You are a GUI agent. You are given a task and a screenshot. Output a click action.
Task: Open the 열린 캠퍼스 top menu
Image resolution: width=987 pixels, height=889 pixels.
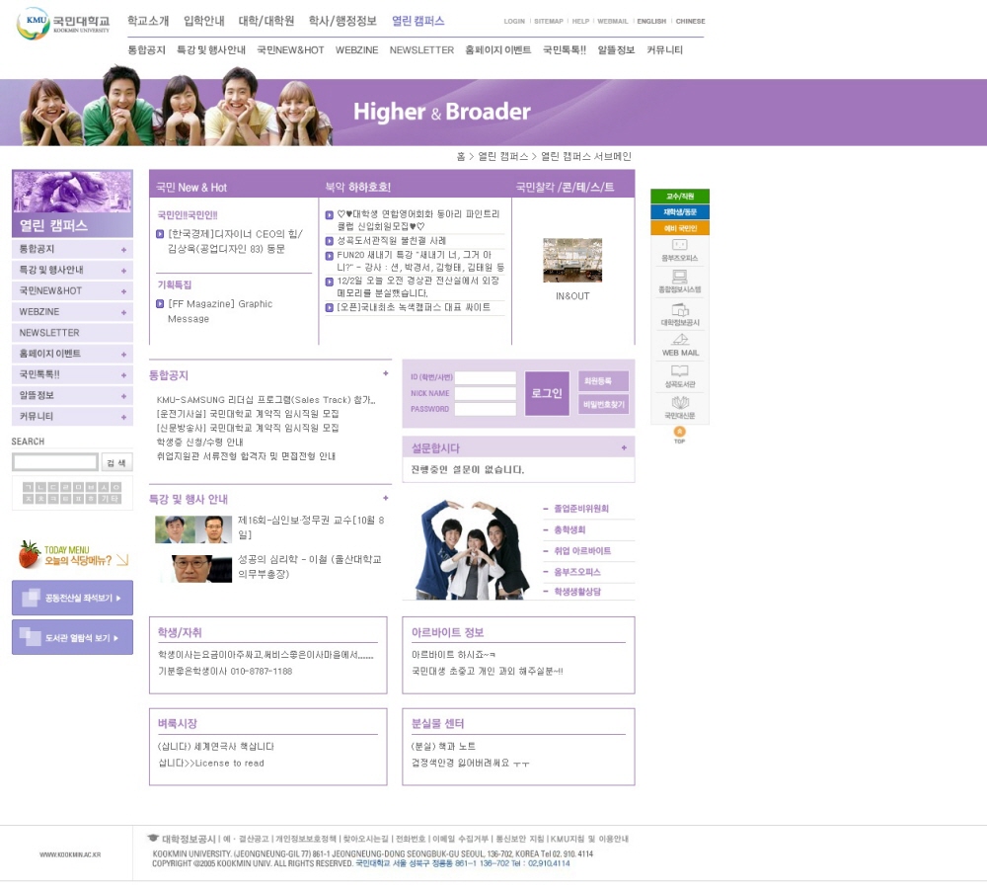click(x=418, y=21)
